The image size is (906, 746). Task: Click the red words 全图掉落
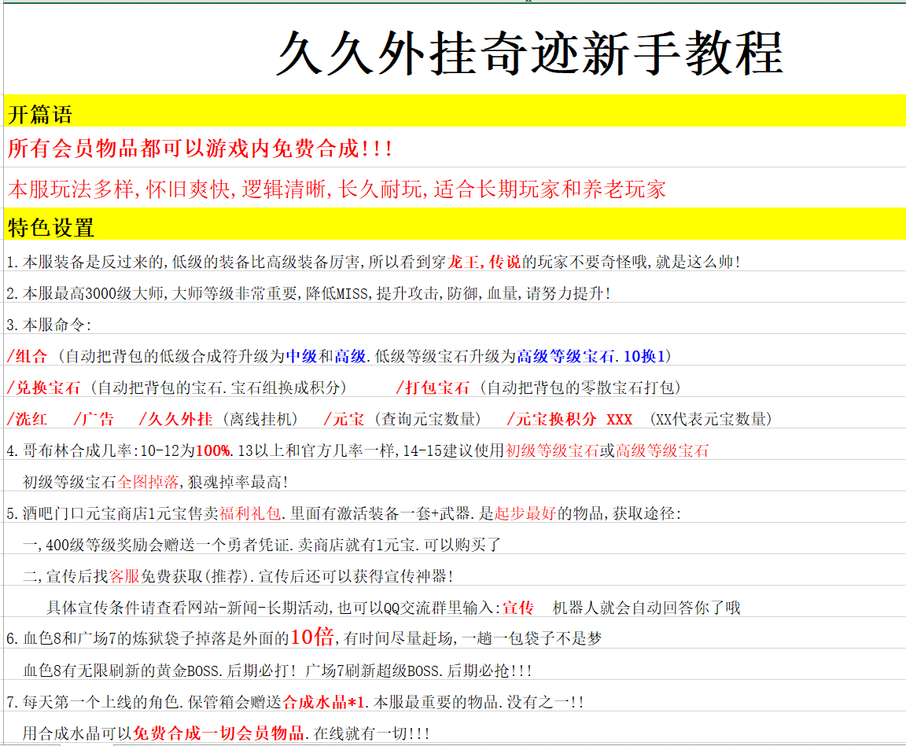pos(149,482)
